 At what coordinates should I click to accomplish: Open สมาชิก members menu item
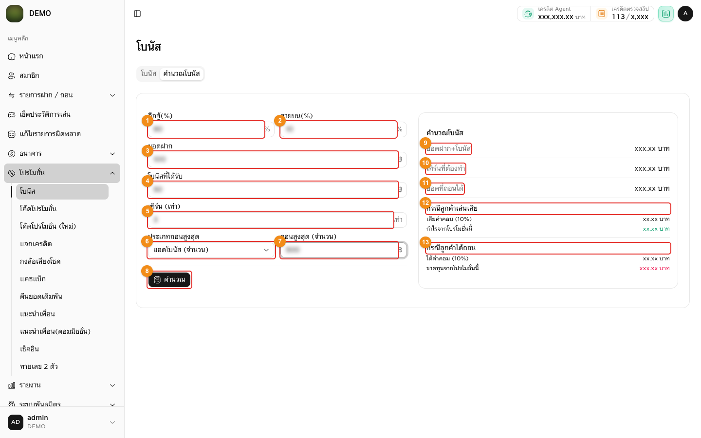point(62,76)
